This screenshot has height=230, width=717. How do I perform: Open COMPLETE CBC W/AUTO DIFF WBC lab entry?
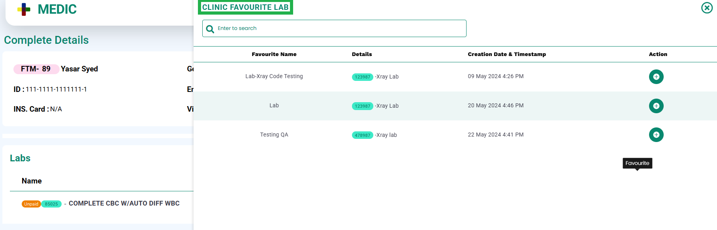click(124, 204)
